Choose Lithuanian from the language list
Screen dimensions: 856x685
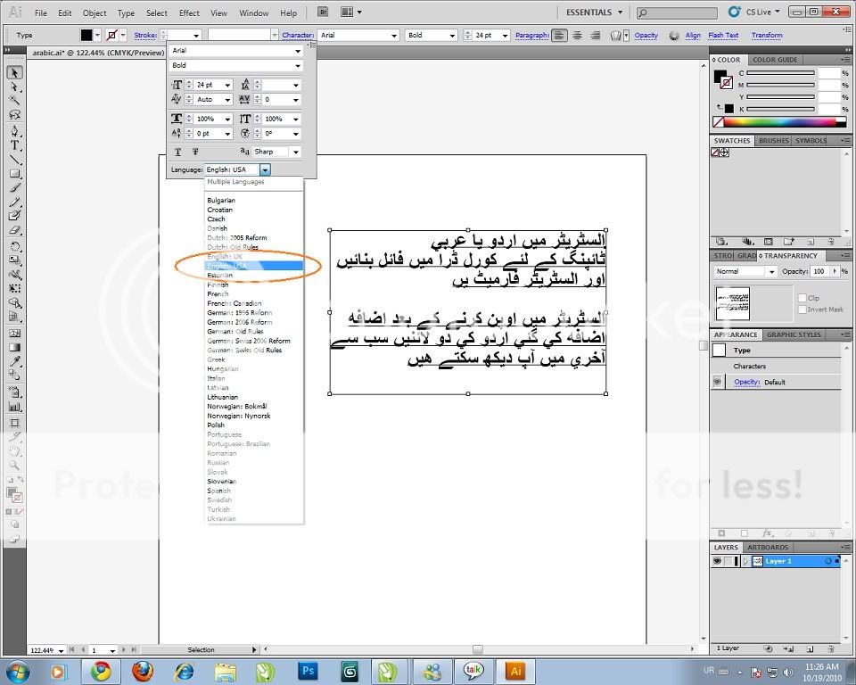[x=223, y=397]
